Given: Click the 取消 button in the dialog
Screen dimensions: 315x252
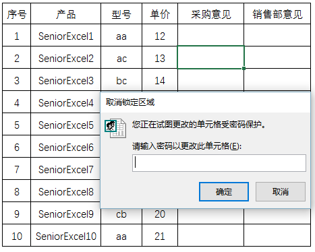Looking at the screenshot, I should point(281,191).
